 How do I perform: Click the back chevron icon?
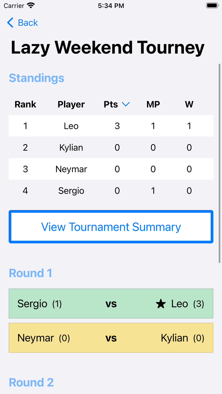click(x=10, y=22)
